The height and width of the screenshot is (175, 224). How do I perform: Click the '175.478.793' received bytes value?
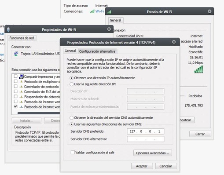coord(194,106)
